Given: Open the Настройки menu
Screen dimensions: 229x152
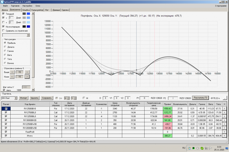Looking at the screenshot, I should click(x=27, y=6).
